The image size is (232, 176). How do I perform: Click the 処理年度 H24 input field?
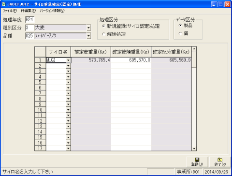pyautogui.click(x=30, y=20)
